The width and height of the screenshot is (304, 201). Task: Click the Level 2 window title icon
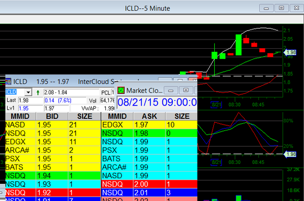click(8, 82)
